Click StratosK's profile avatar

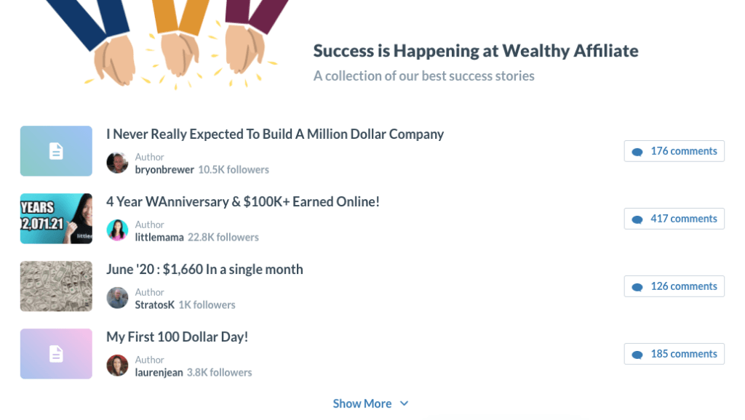117,298
